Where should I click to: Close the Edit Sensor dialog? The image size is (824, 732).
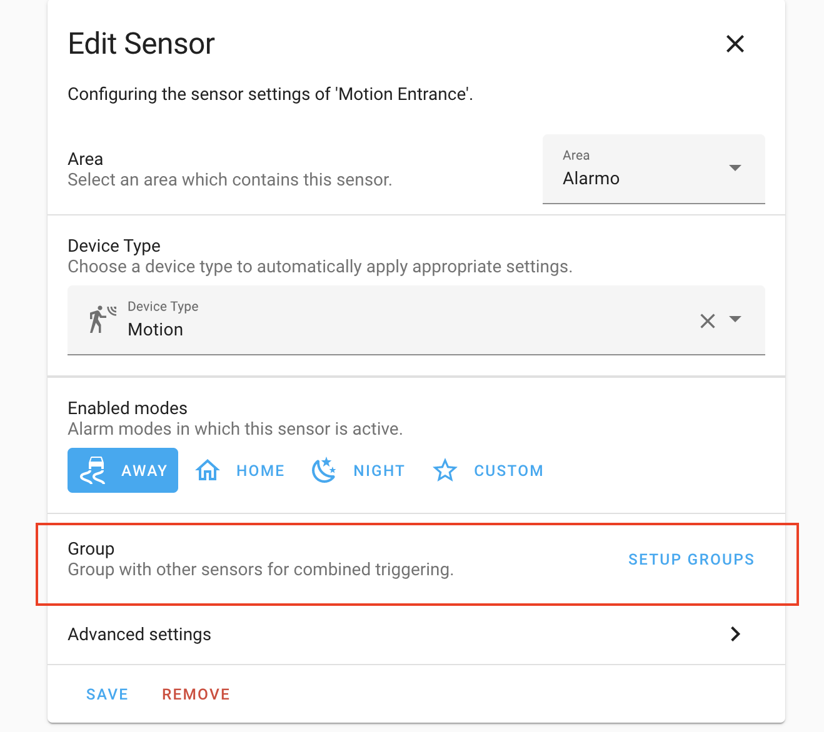(x=735, y=44)
